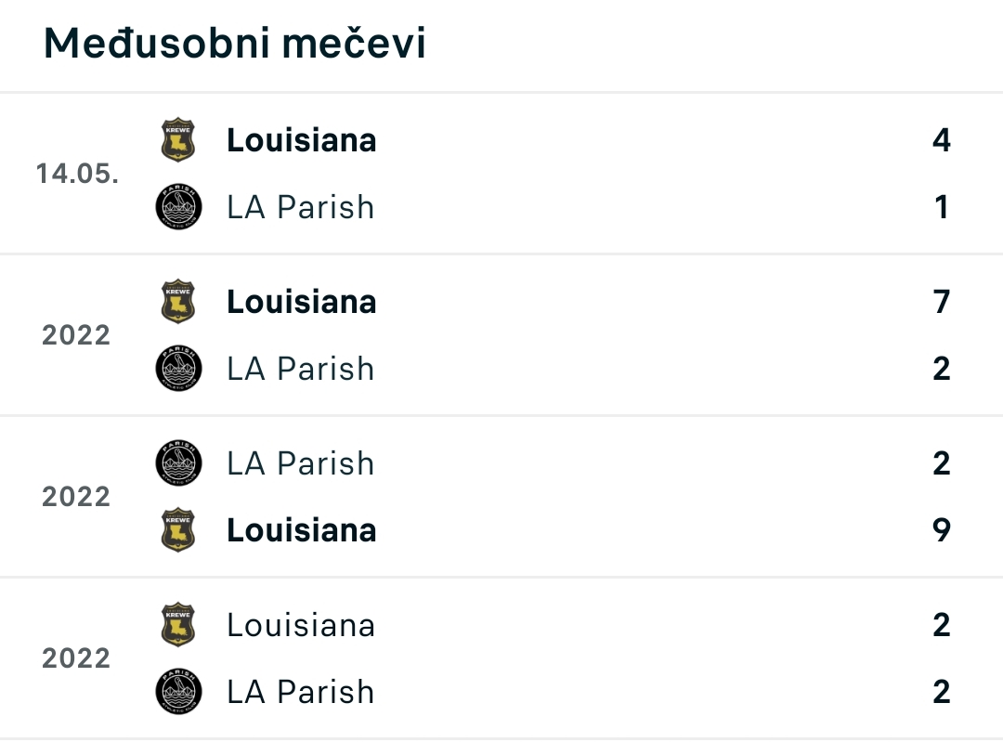Click Louisiana crest in the 7-2 match

point(177,301)
